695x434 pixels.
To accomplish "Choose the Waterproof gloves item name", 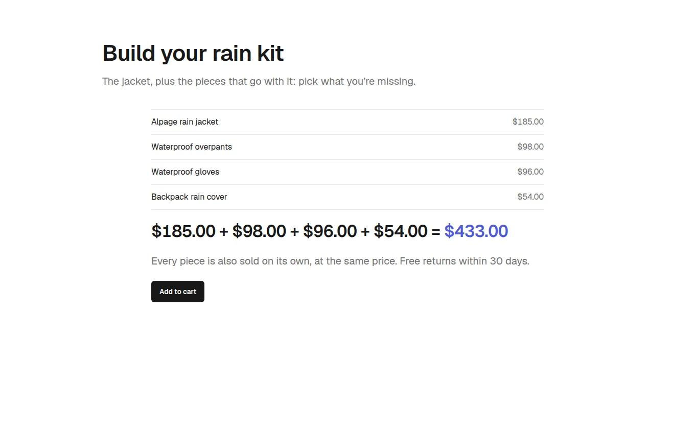I will click(x=185, y=172).
